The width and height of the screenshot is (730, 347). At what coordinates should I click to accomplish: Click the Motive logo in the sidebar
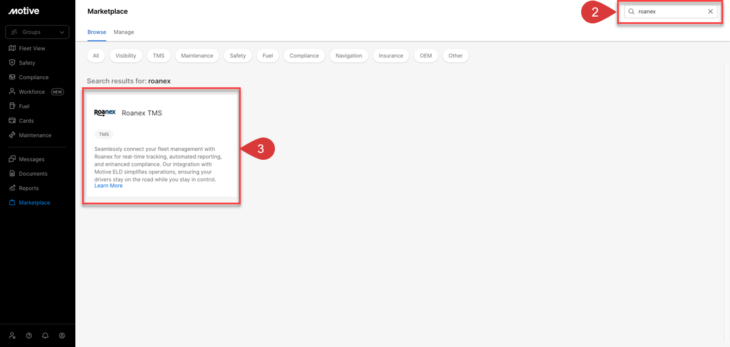pos(23,11)
